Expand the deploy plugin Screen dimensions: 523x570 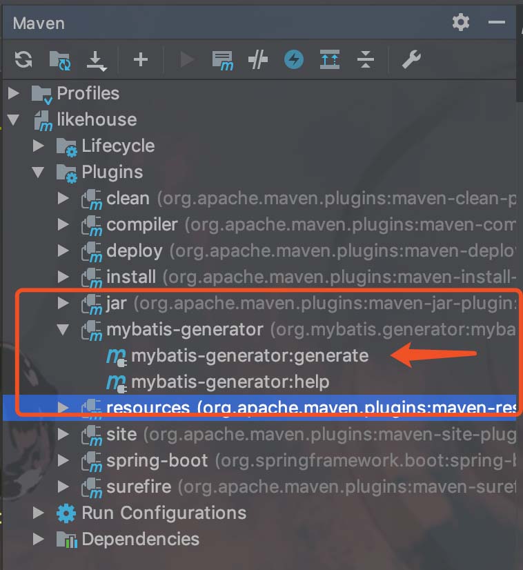pos(63,250)
